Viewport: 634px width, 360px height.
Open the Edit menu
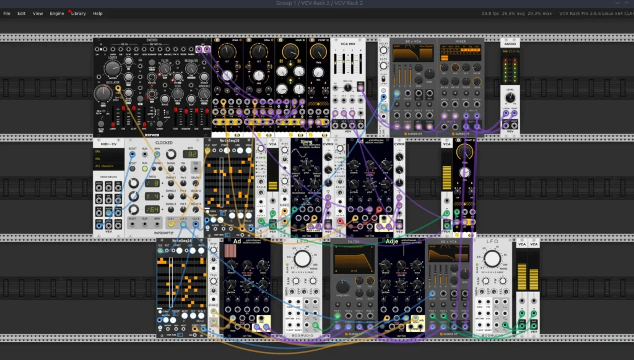[22, 14]
